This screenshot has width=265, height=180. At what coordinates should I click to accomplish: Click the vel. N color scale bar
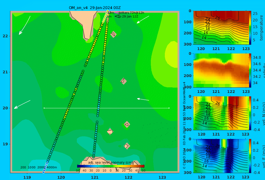[x=250, y=113]
